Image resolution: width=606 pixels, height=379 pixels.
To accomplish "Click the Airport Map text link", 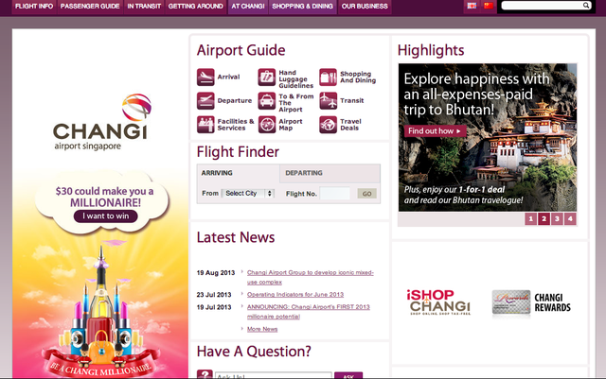I will coord(291,125).
